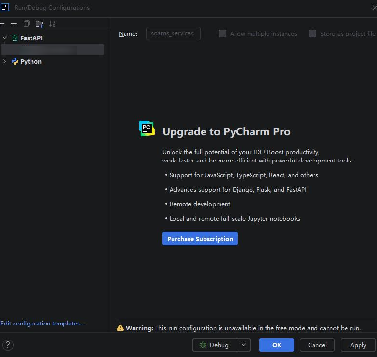The height and width of the screenshot is (357, 377).
Task: Click the yellow warning triangle icon
Action: [120, 328]
